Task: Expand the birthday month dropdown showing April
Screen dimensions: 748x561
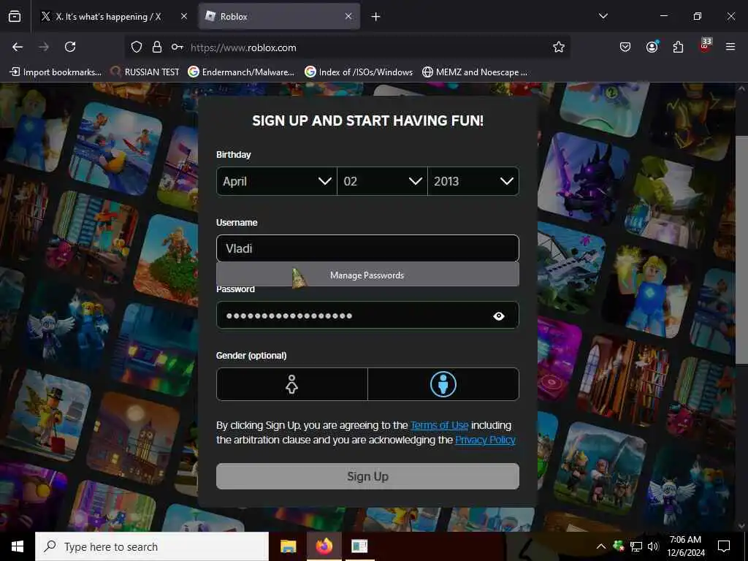Action: pyautogui.click(x=277, y=181)
